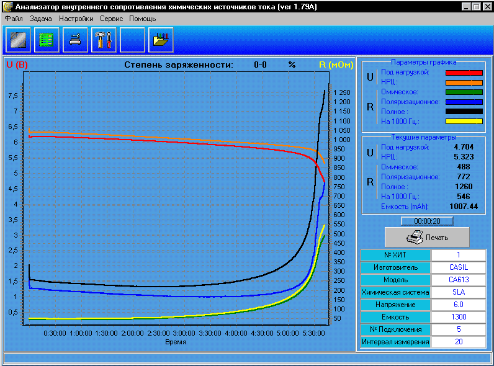Open the Сервис menu
The width and height of the screenshot is (494, 366).
coord(111,19)
